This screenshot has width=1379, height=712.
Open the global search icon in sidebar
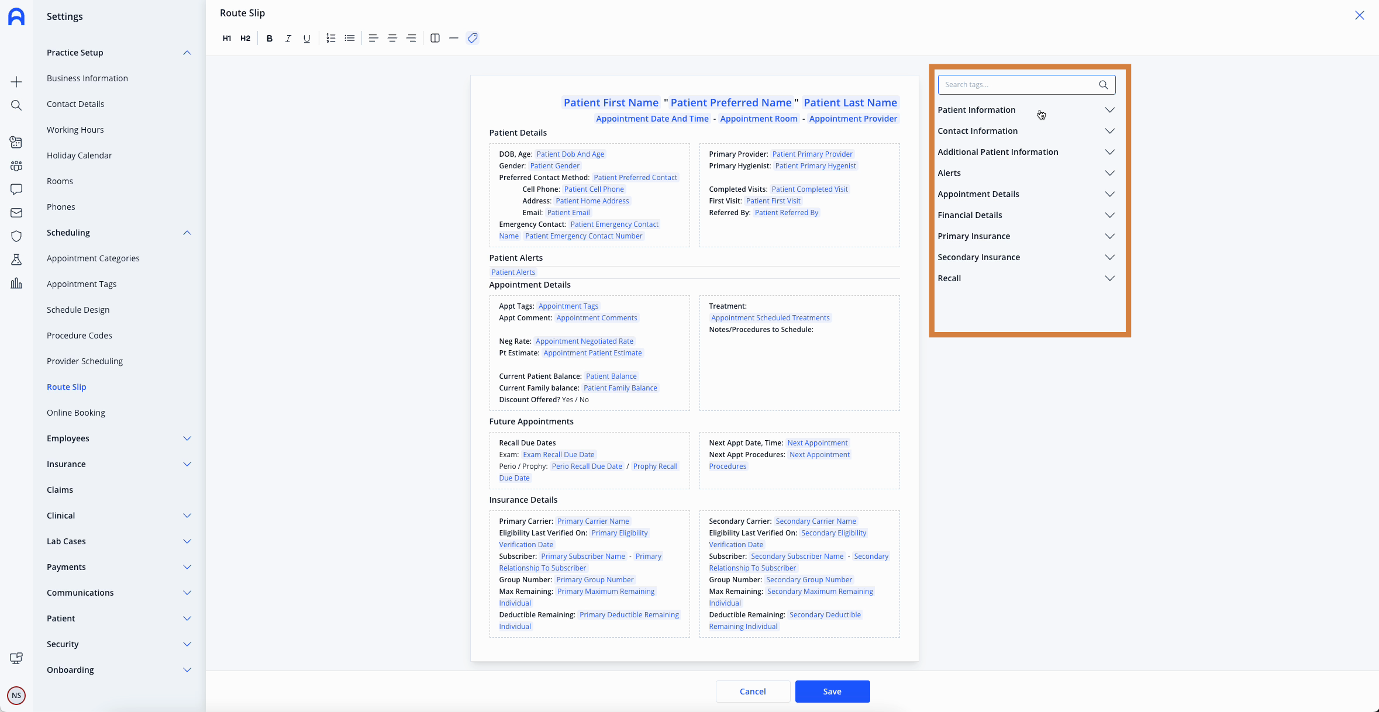coord(16,105)
